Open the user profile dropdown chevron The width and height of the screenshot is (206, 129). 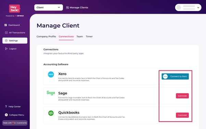(198, 8)
